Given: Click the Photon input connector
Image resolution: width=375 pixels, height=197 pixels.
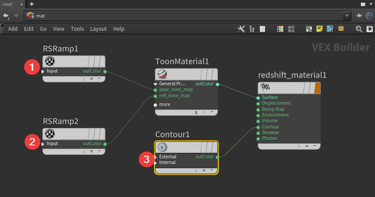Looking at the screenshot, I should [258, 139].
